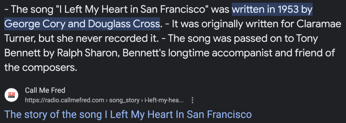
Task: Select the song_story breadcrumb segment
Action: point(123,100)
